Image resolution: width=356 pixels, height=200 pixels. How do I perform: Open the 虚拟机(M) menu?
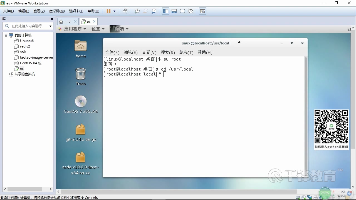57,11
